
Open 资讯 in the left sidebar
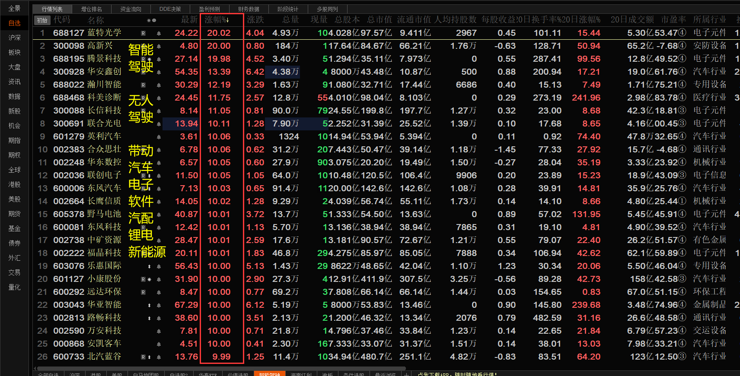[14, 82]
